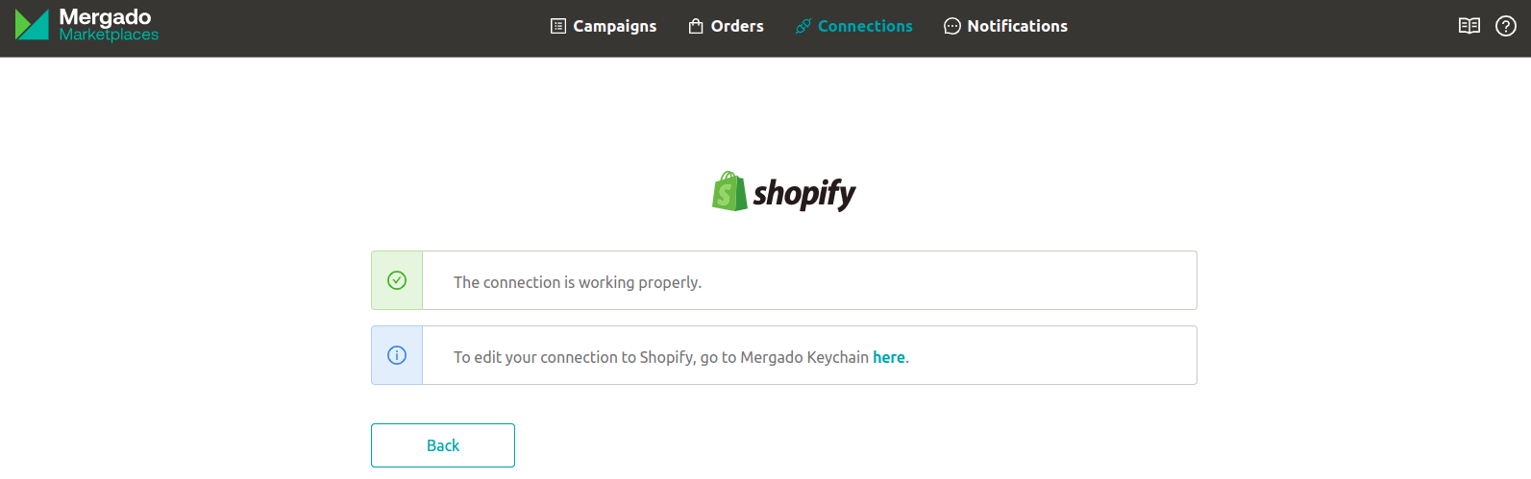Click the Shopify wordmark text
This screenshot has height=479, width=1531.
pyautogui.click(x=803, y=194)
